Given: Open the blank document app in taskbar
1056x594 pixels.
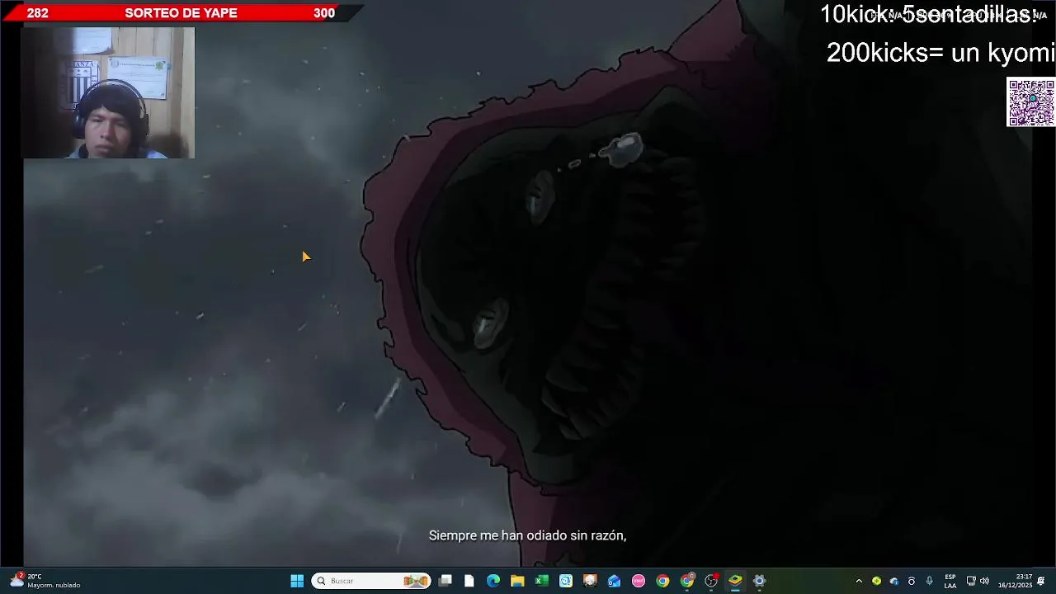Looking at the screenshot, I should pos(469,581).
